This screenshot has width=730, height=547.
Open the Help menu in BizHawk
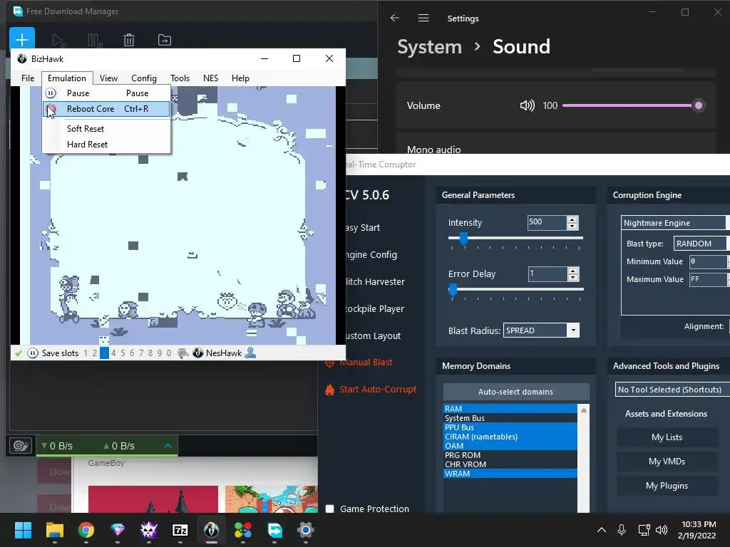(240, 78)
